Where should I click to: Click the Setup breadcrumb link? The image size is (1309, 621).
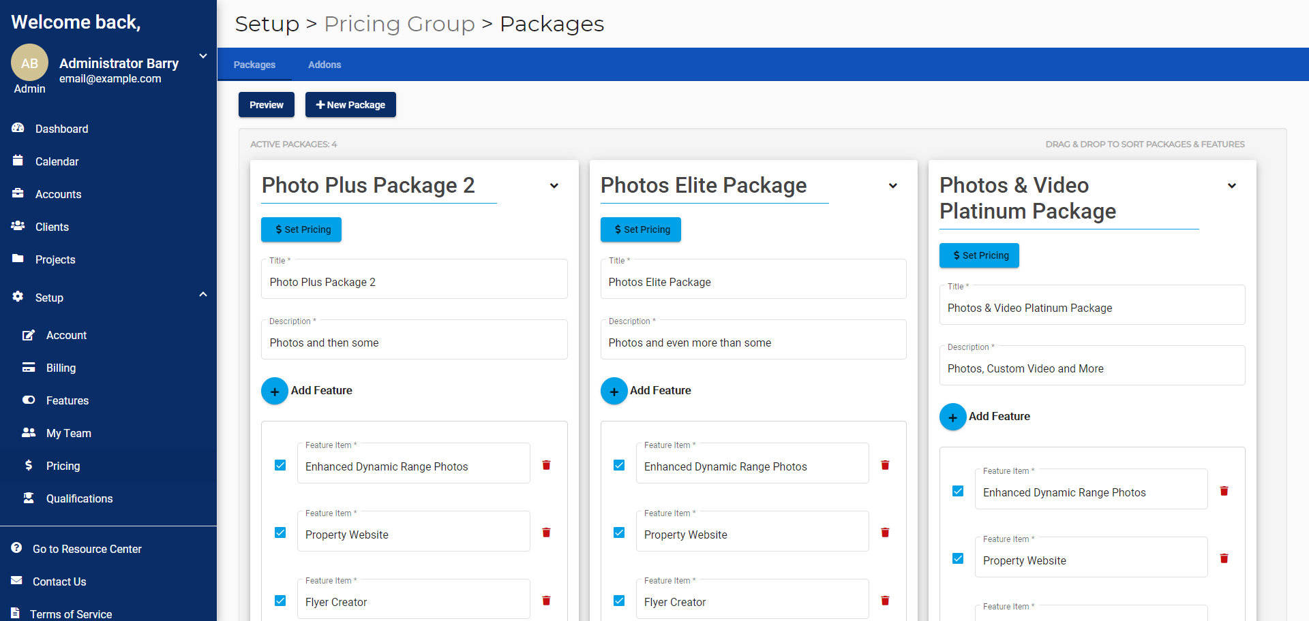click(x=267, y=24)
